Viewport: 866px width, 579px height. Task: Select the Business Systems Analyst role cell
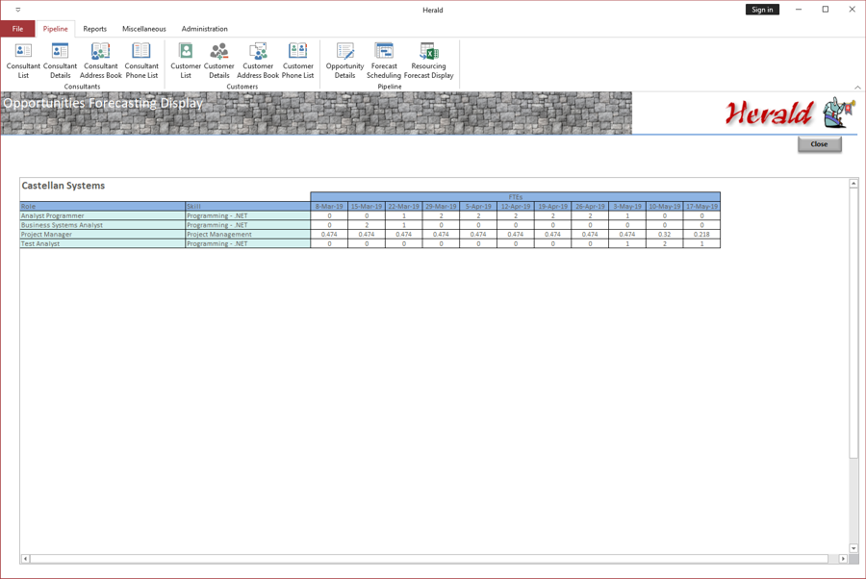coord(102,225)
